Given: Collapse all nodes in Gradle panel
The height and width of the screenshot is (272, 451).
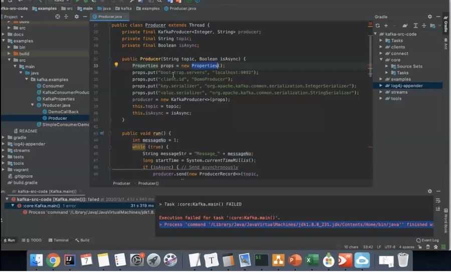Looking at the screenshot, I should (x=424, y=26).
